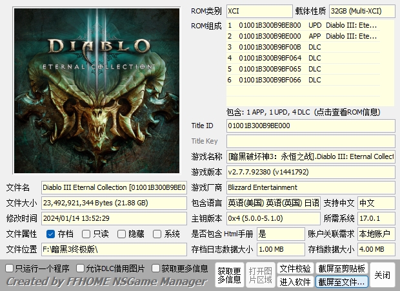Enable 只运行一个程序 option
400x291 pixels.
tap(10, 268)
